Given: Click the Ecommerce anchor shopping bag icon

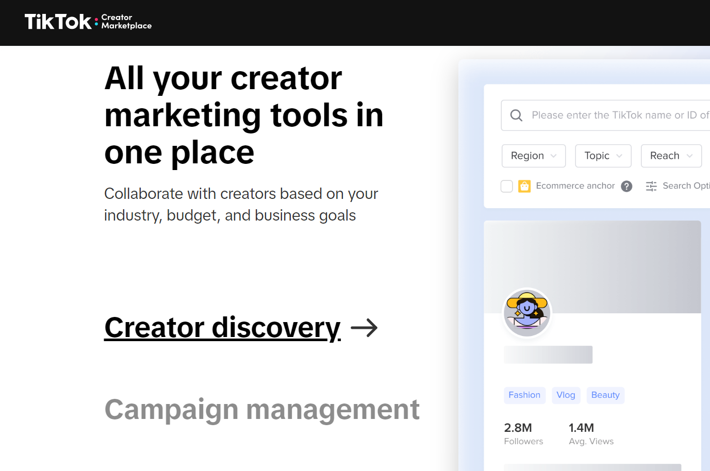Looking at the screenshot, I should tap(524, 186).
